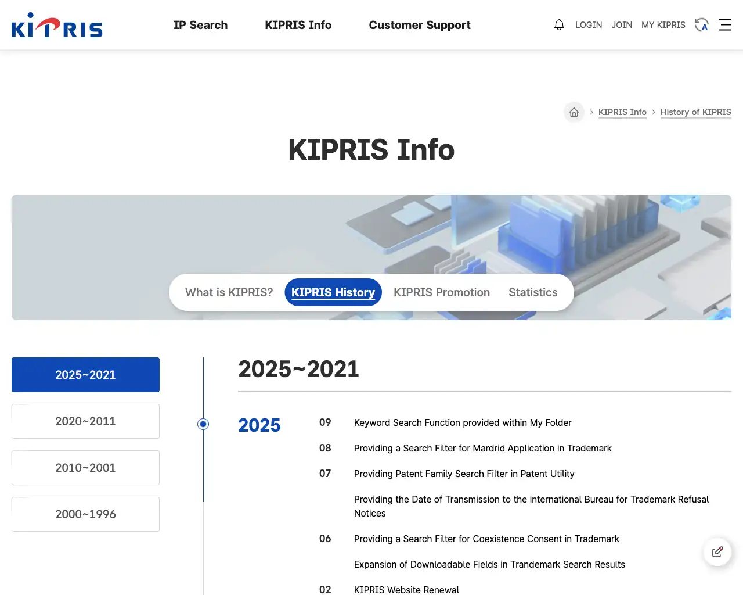The width and height of the screenshot is (743, 595).
Task: Open the notifications bell icon
Action: [559, 25]
